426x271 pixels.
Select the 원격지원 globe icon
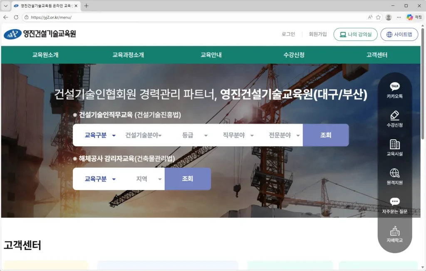pyautogui.click(x=394, y=173)
